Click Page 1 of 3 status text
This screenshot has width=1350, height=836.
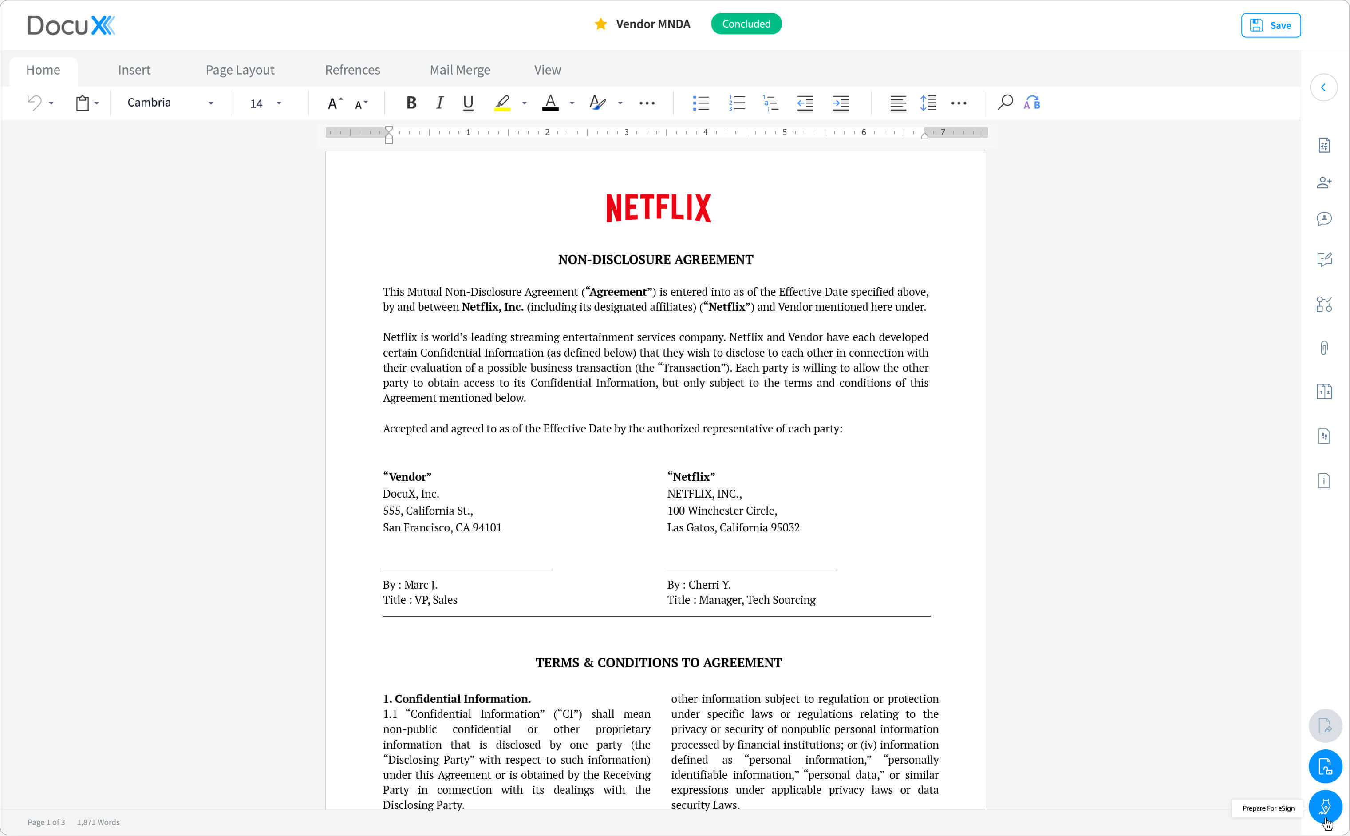tap(47, 822)
